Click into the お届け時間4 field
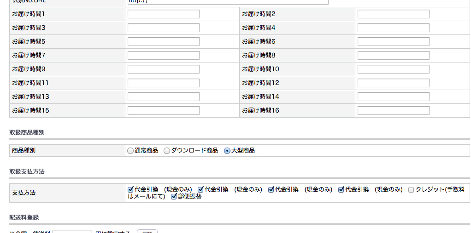 [393, 28]
